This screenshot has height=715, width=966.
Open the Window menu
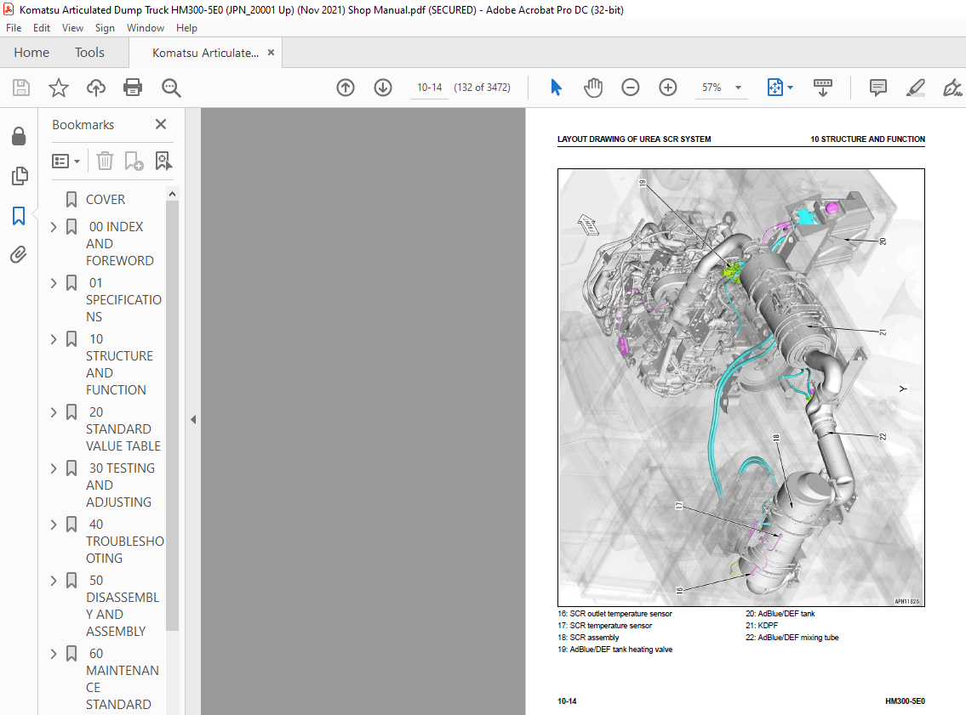click(146, 28)
